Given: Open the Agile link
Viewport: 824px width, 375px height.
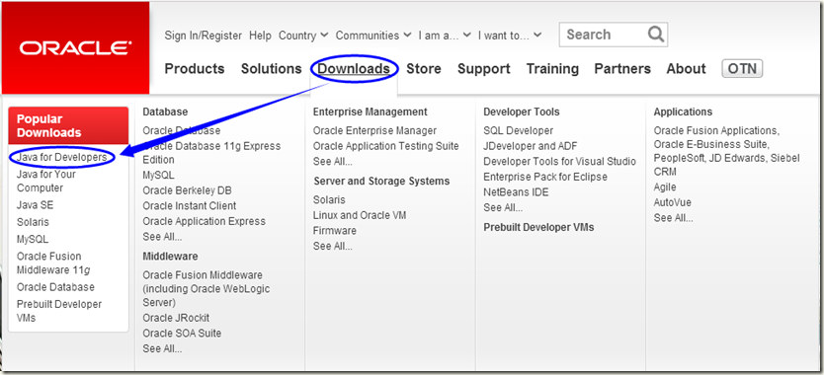Looking at the screenshot, I should pyautogui.click(x=665, y=187).
